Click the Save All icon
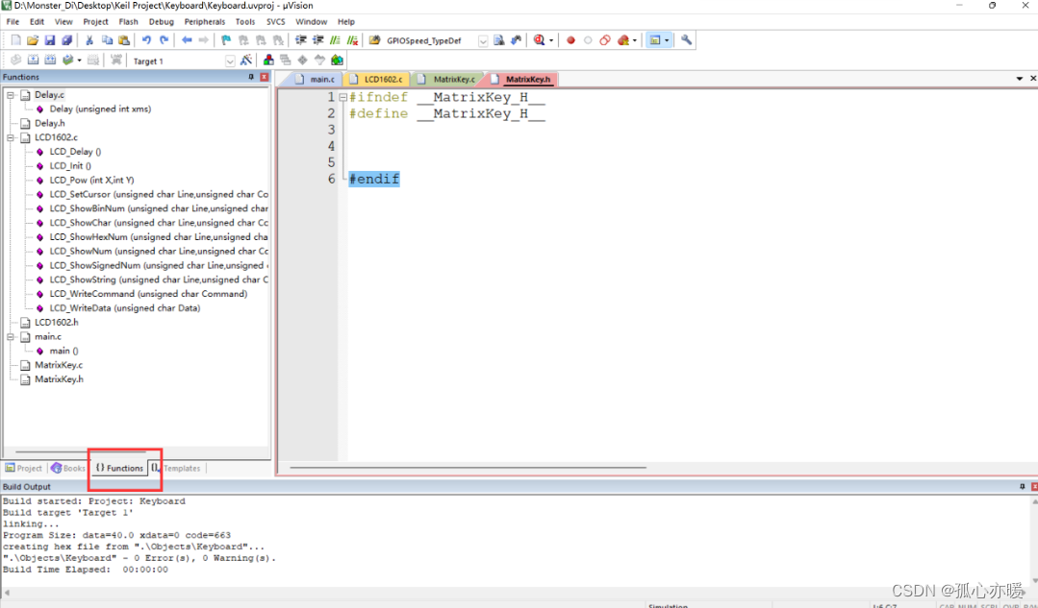 click(67, 40)
